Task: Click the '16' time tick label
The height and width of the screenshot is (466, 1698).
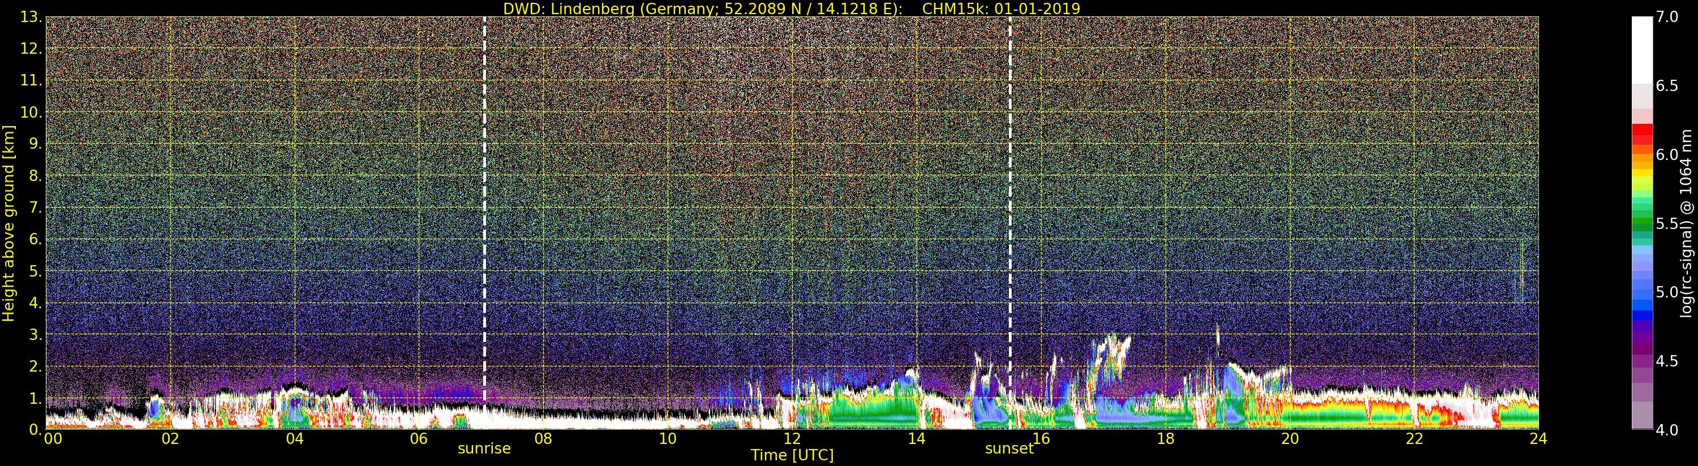Action: (x=1042, y=439)
